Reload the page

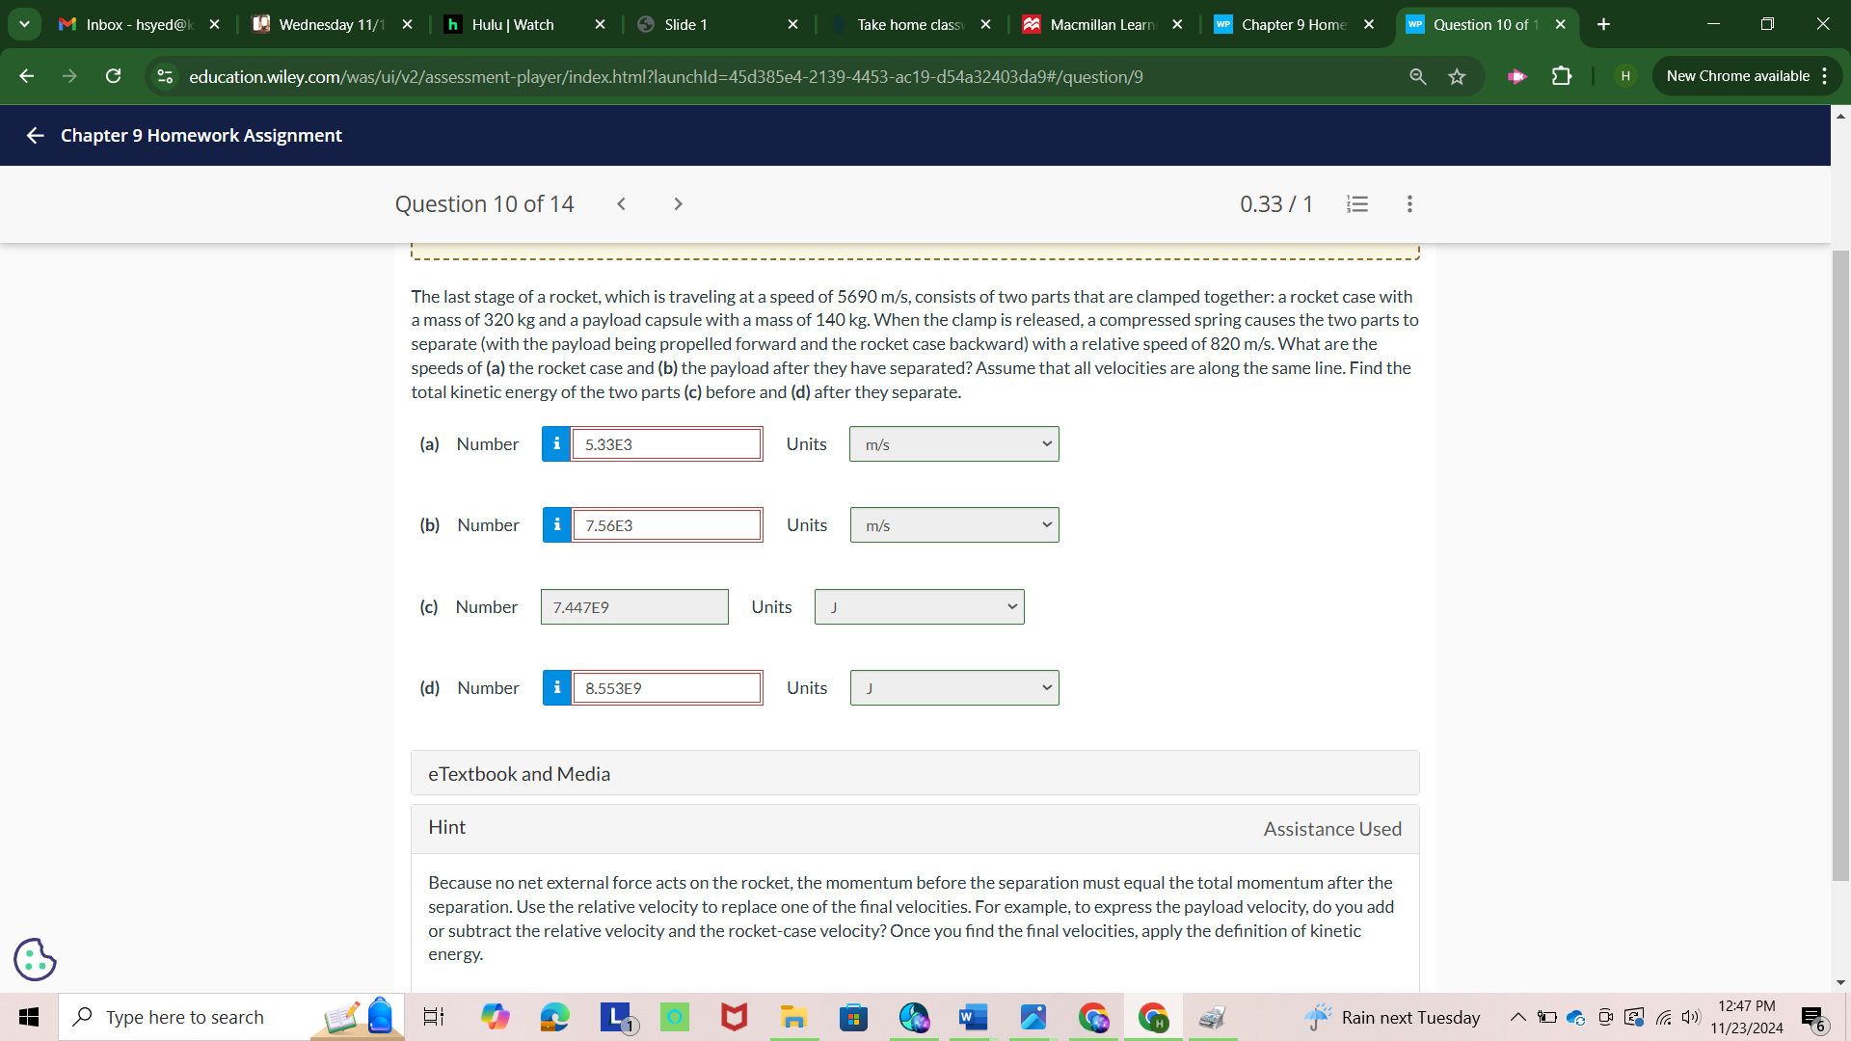click(x=113, y=76)
